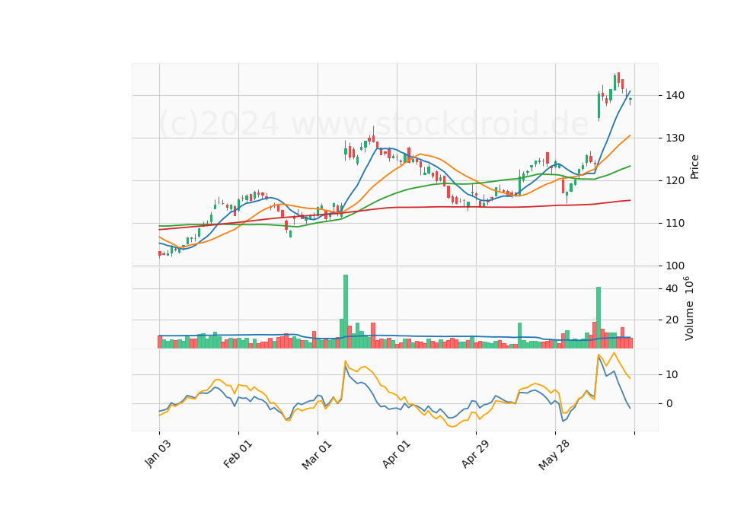Click the tall green volume bar in June
This screenshot has height=525, width=731.
pos(599,318)
